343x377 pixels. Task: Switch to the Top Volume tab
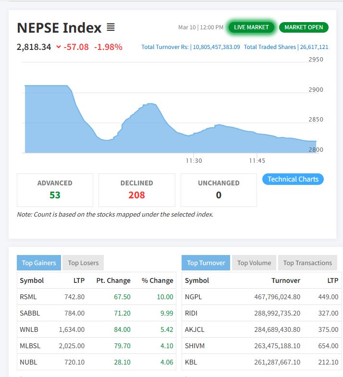(254, 263)
